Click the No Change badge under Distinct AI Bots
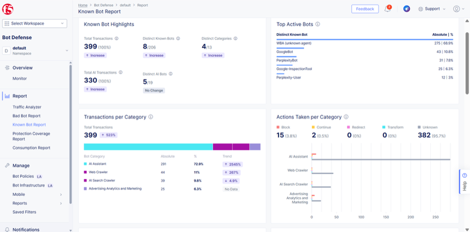 [x=154, y=90]
